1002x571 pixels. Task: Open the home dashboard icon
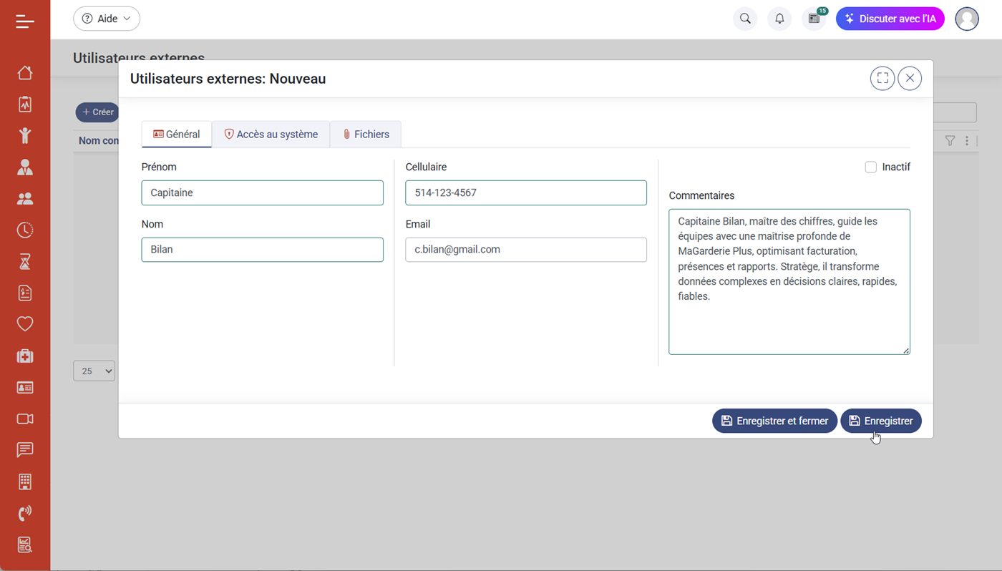[x=25, y=72]
